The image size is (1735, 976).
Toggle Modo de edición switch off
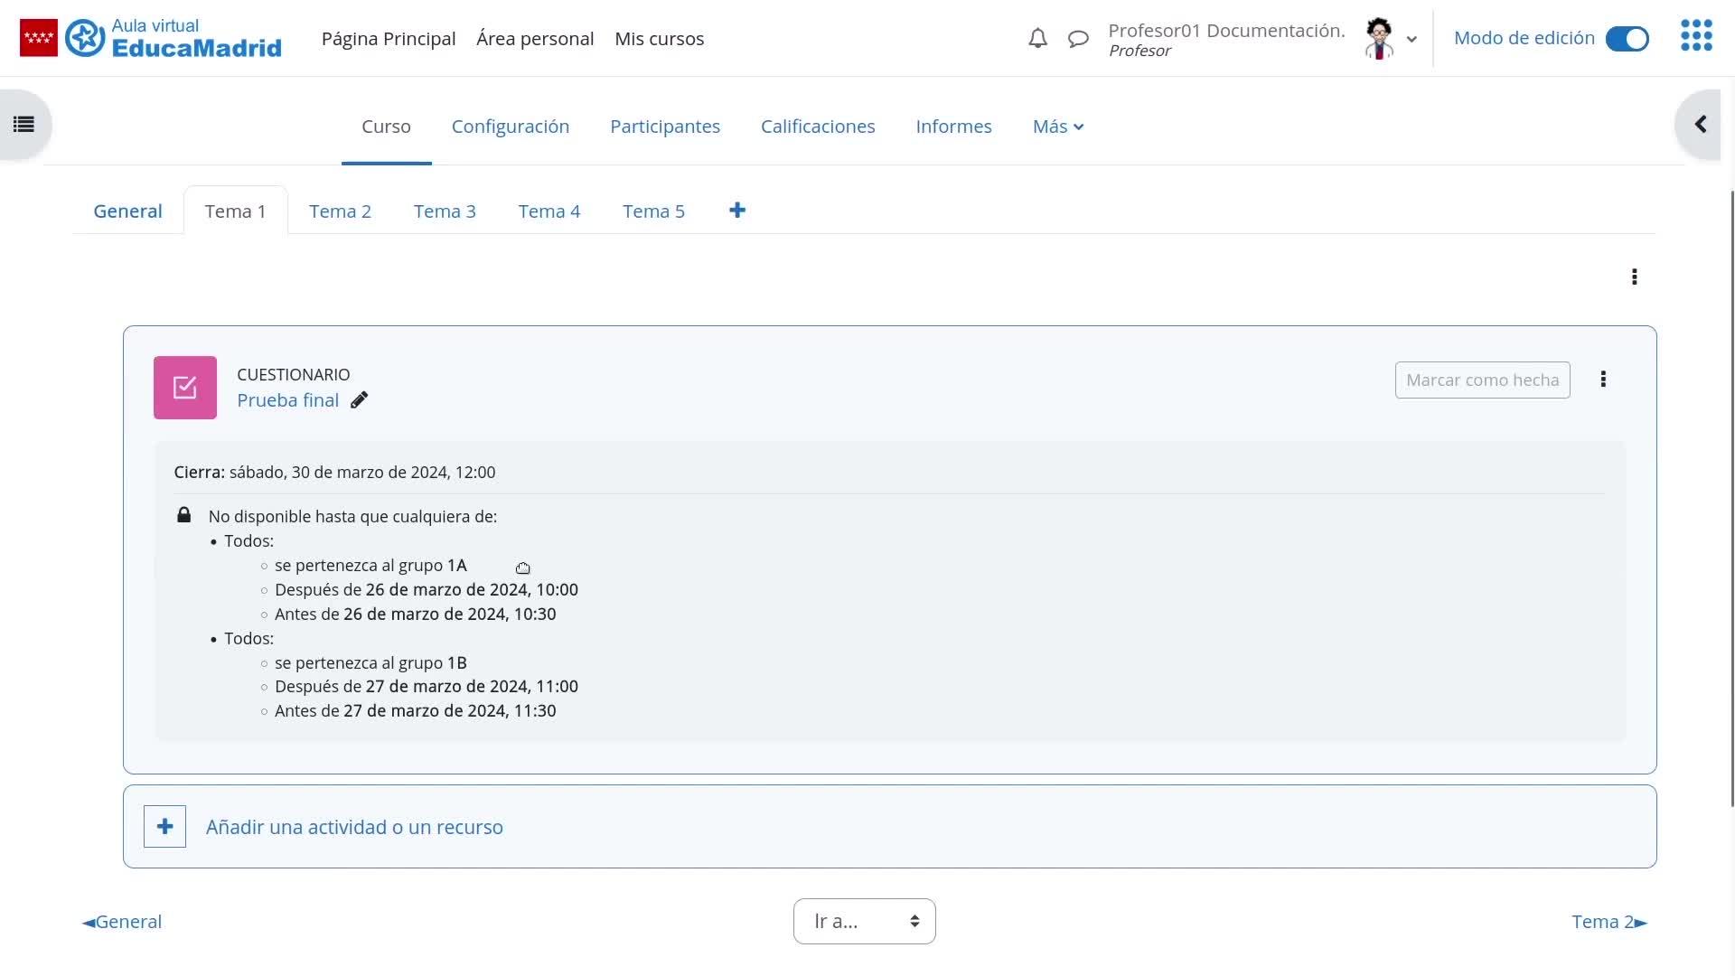[x=1627, y=39]
